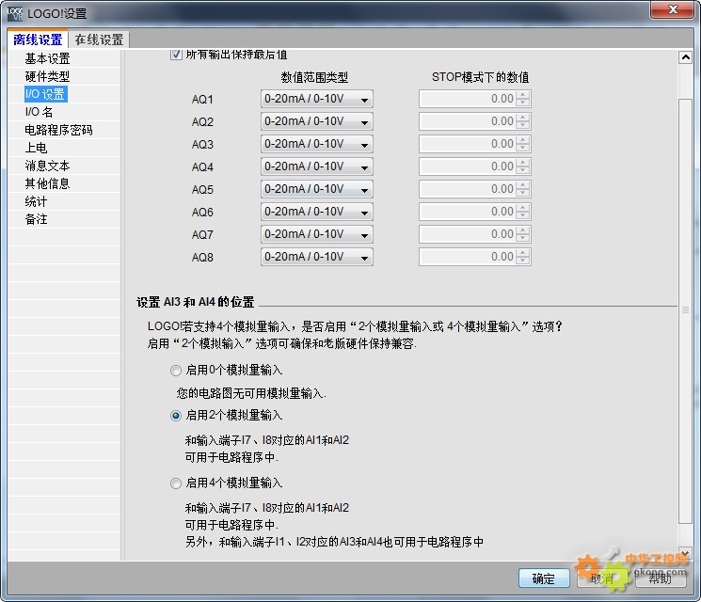
Task: Open AQ2 value range dropdown
Action: (316, 121)
